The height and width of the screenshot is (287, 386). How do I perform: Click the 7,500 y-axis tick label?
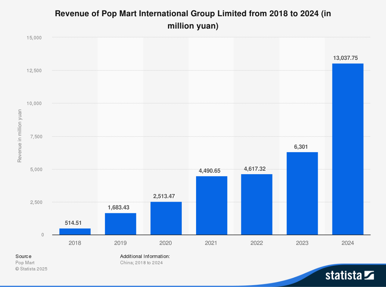pyautogui.click(x=36, y=136)
